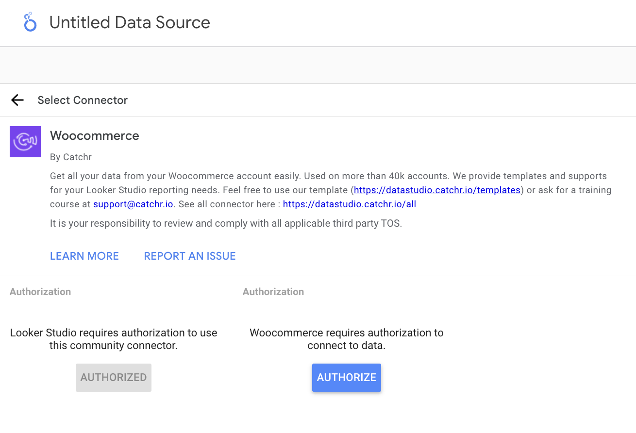Click the blue AUTHORIZE button for Woocommerce
The image size is (636, 433).
(346, 377)
